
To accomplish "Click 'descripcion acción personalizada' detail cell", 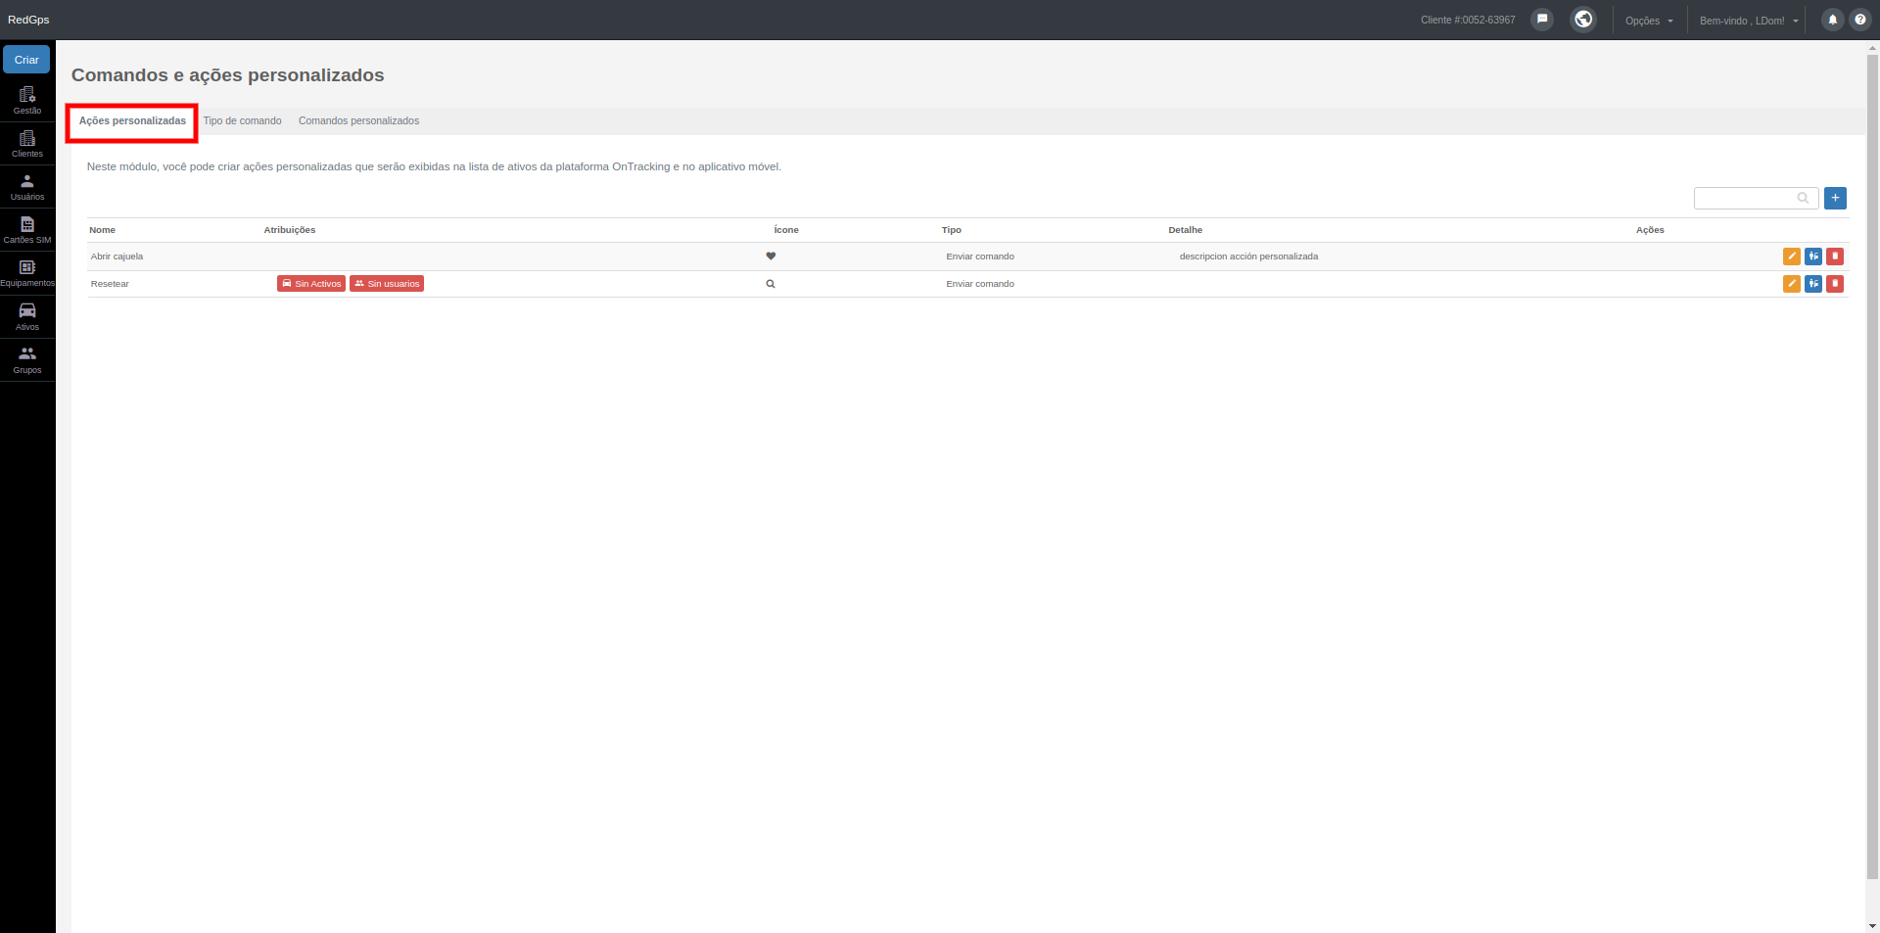I will (x=1248, y=257).
